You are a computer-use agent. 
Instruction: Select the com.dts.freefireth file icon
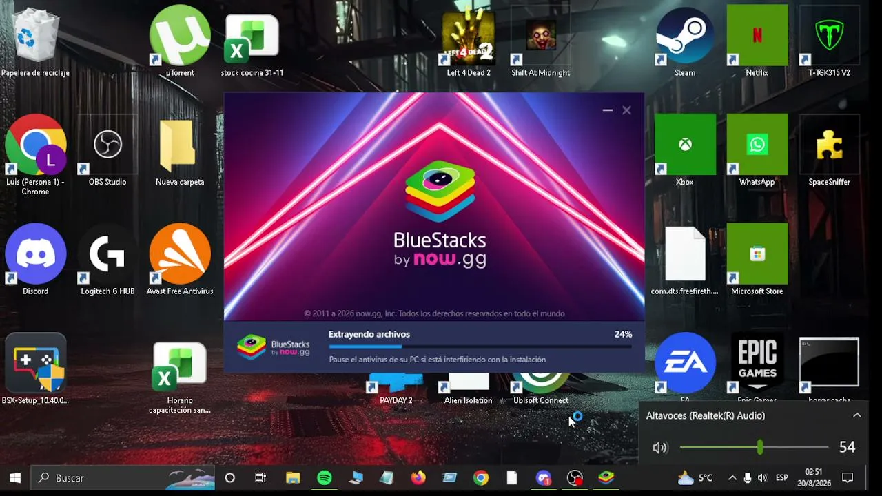pos(685,260)
